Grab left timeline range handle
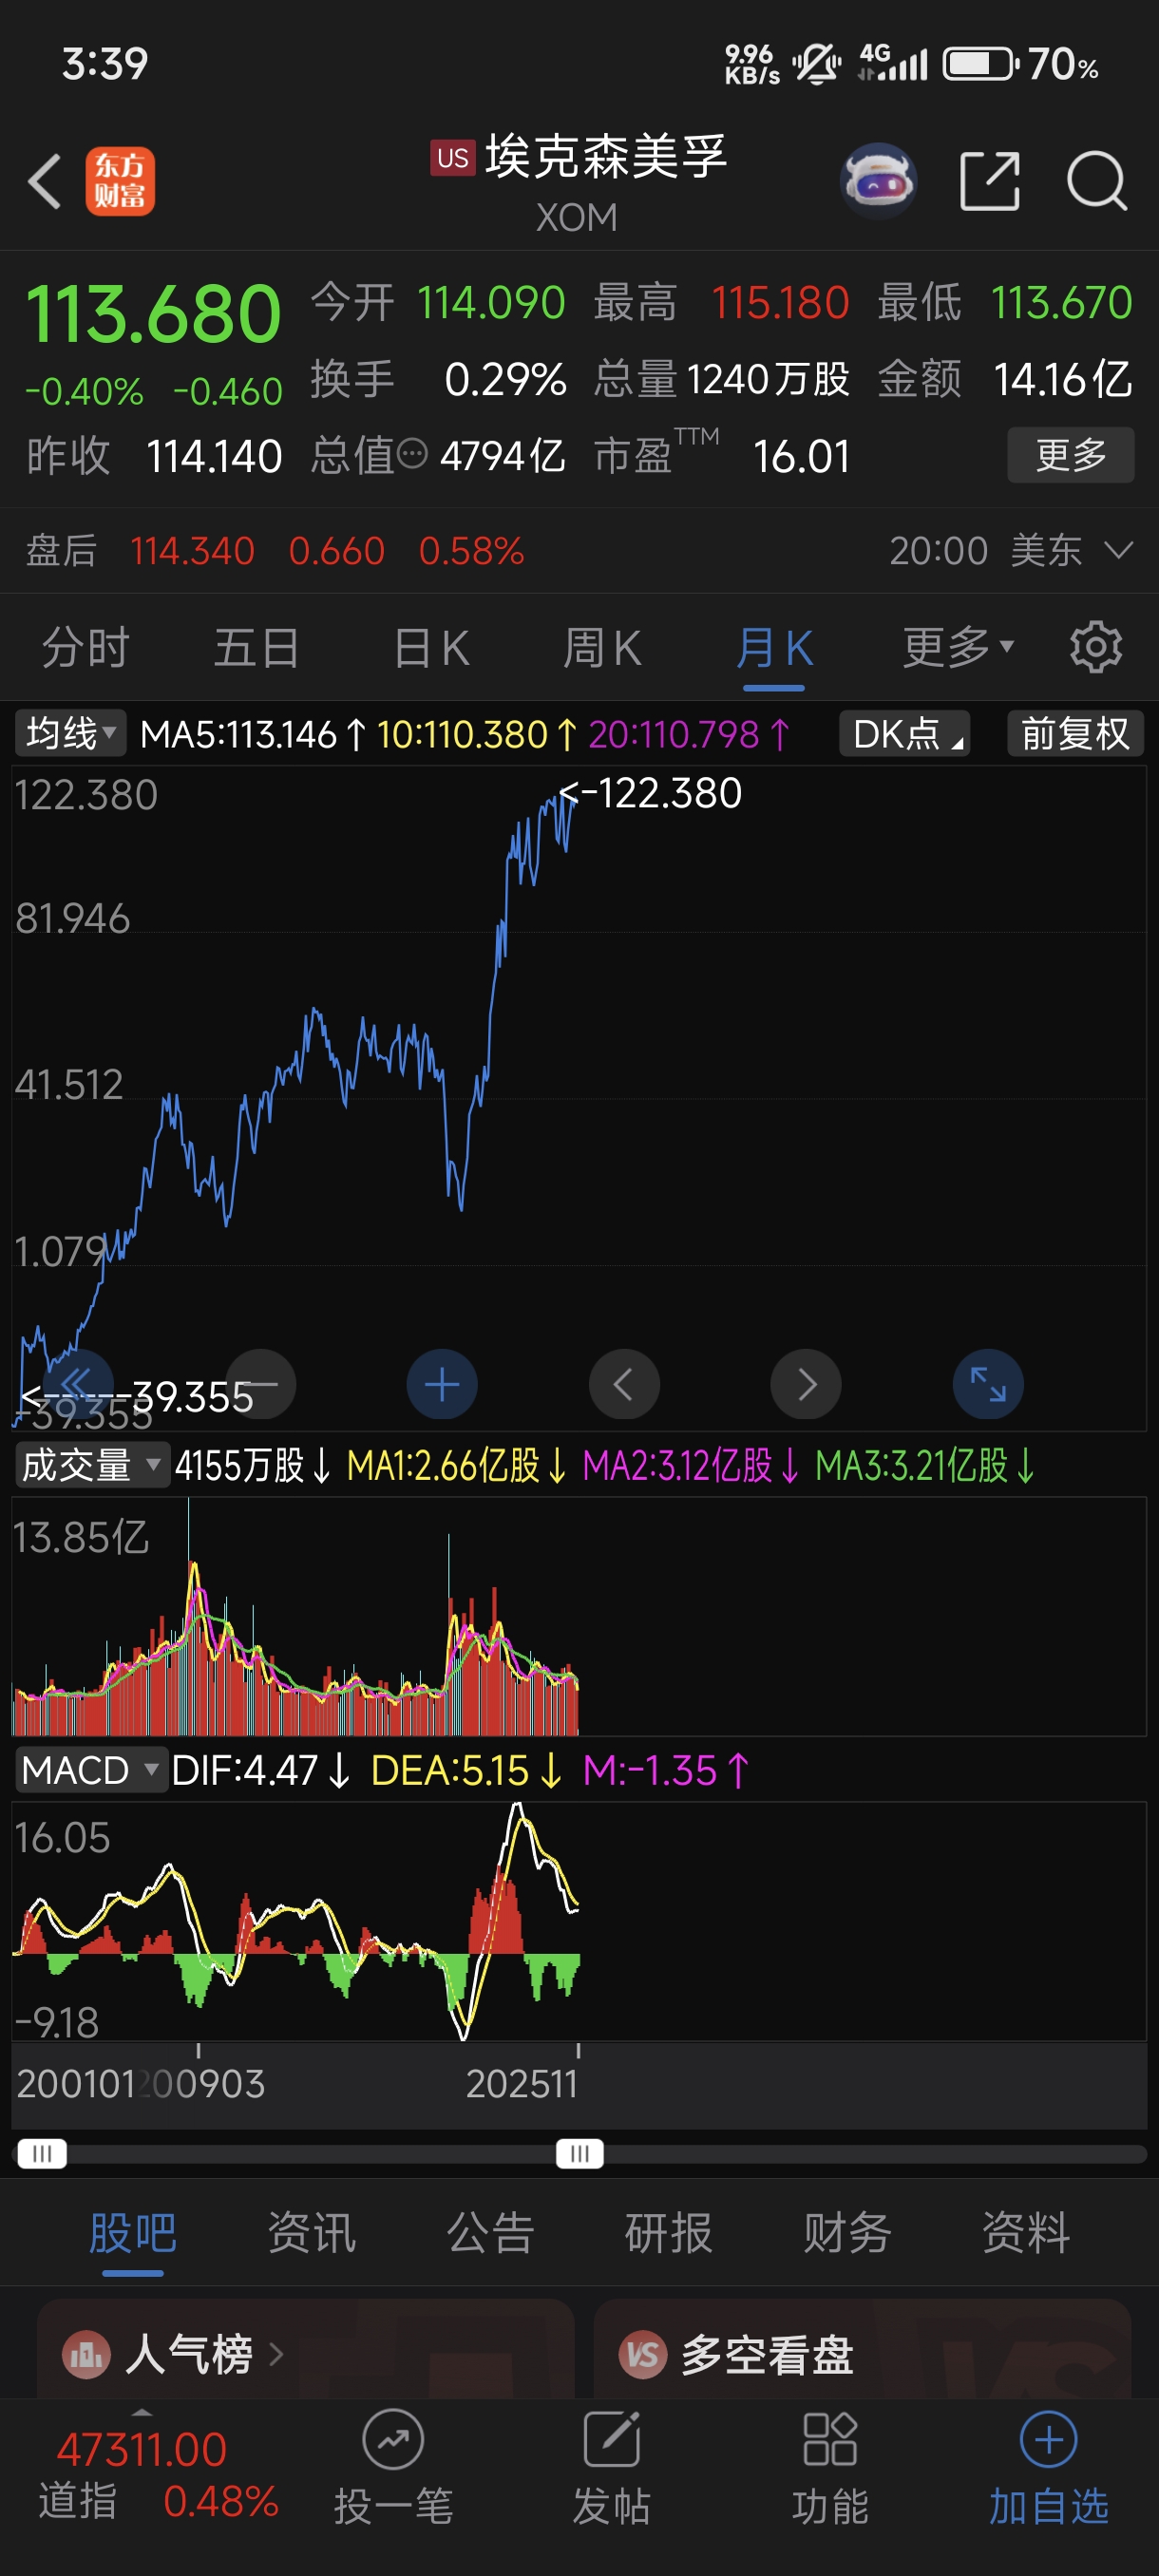The height and width of the screenshot is (2576, 1159). pos(42,2153)
